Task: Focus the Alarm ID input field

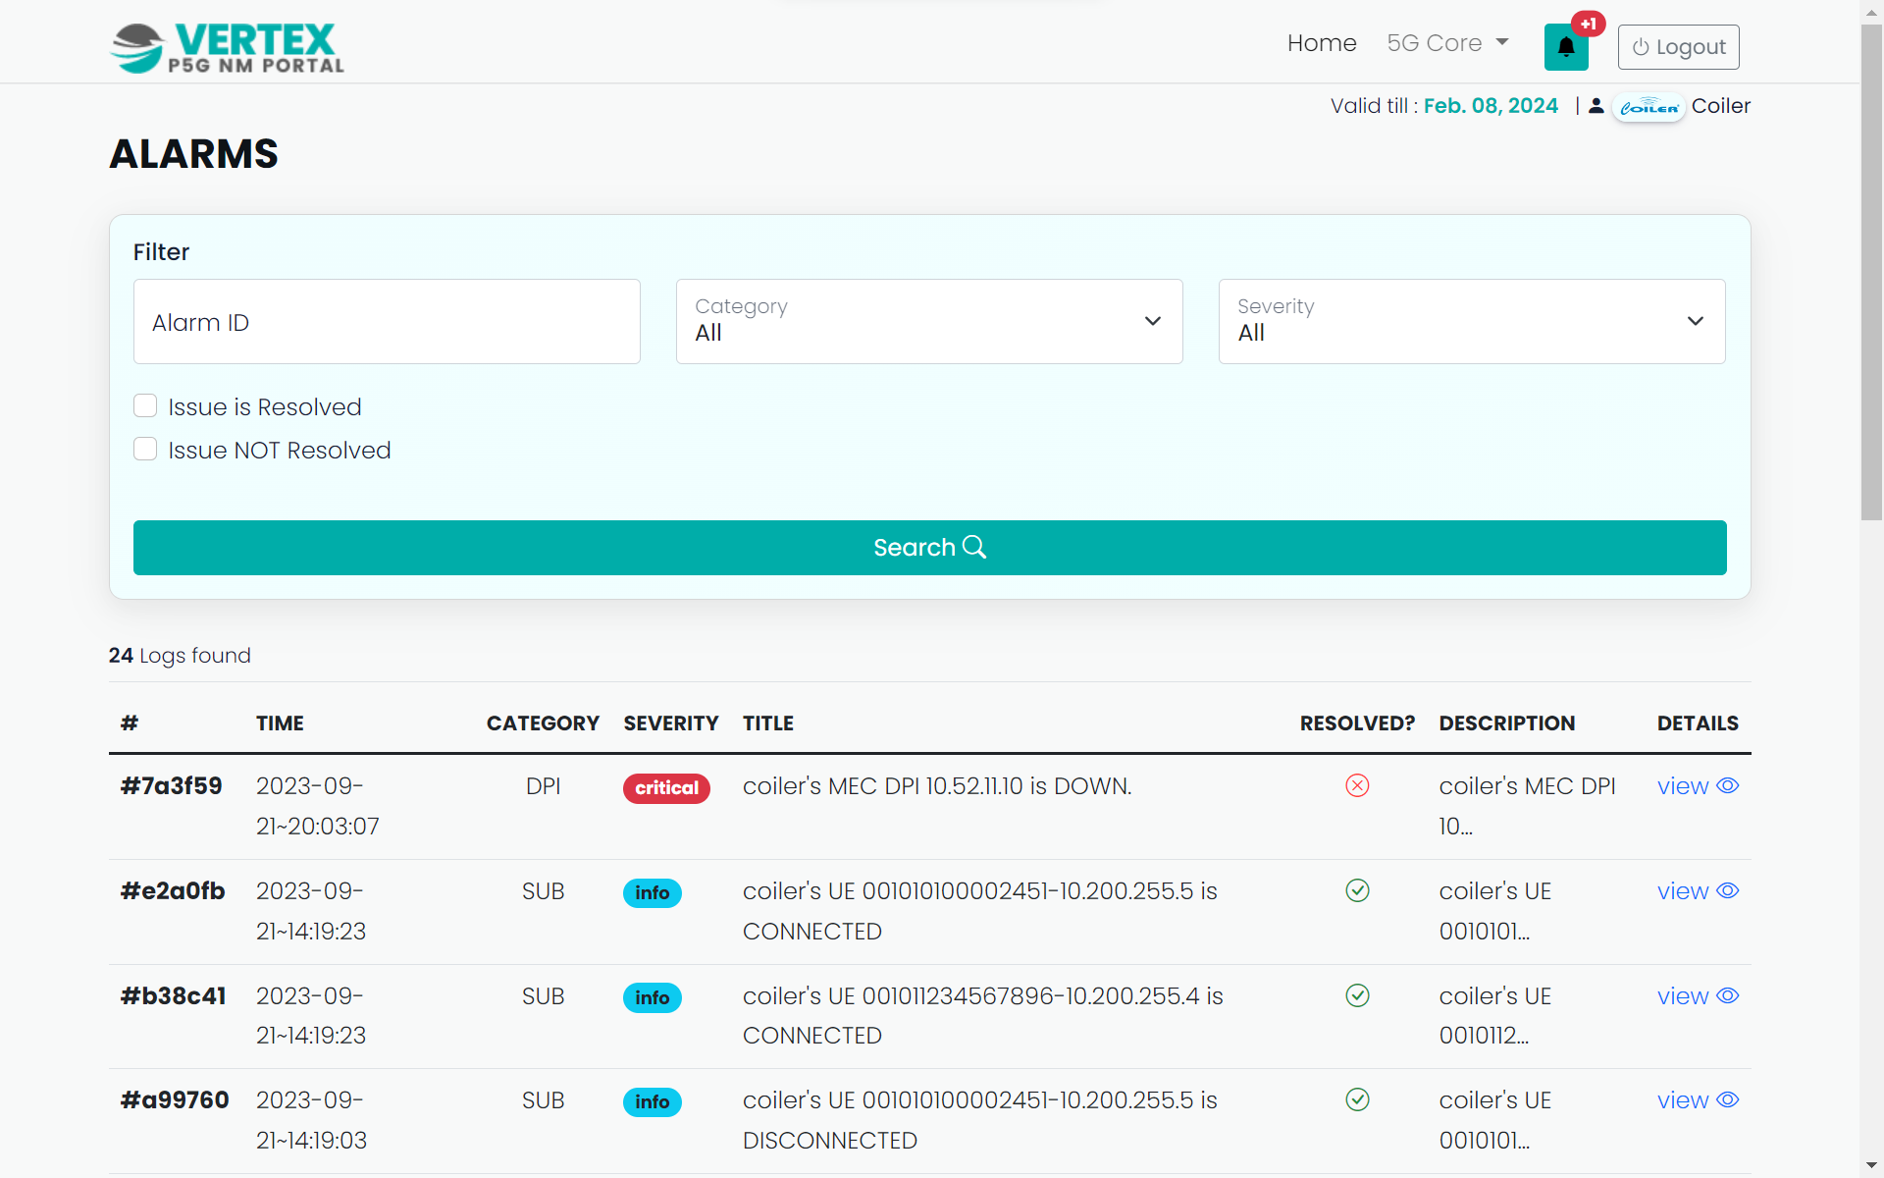Action: coord(387,321)
